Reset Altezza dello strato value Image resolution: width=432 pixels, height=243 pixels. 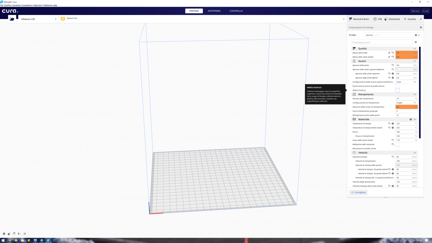pyautogui.click(x=393, y=53)
